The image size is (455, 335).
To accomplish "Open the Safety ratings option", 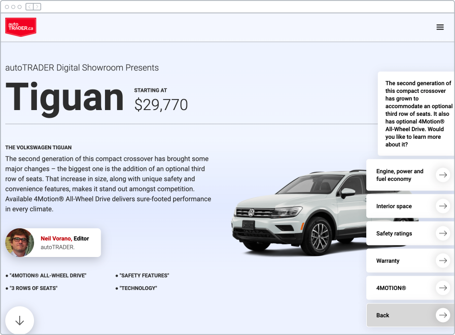I will [x=410, y=233].
